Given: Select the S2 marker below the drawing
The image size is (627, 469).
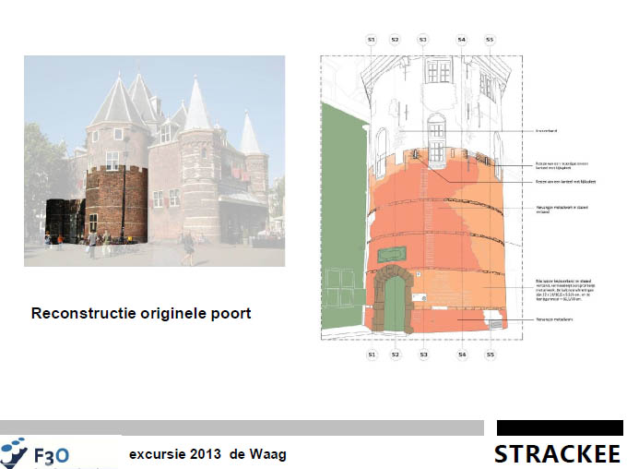Looking at the screenshot, I should coord(395,355).
